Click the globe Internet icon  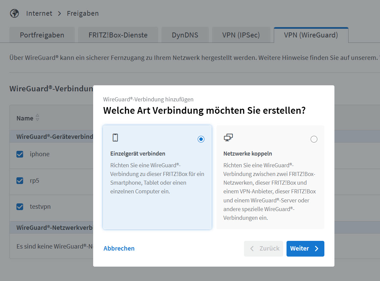pos(14,13)
